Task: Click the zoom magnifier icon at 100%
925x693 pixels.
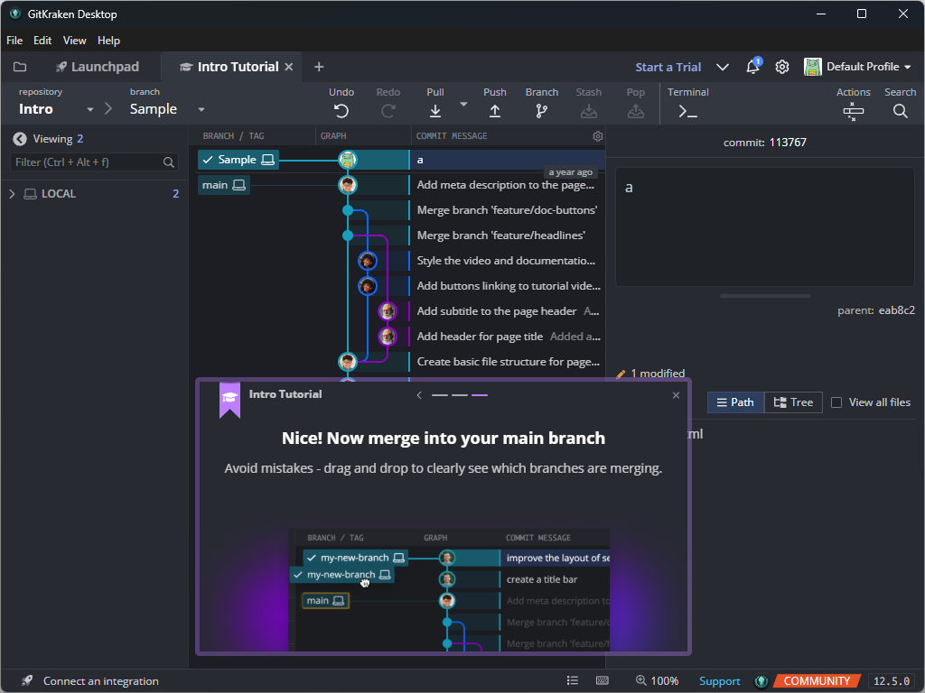Action: tap(641, 680)
